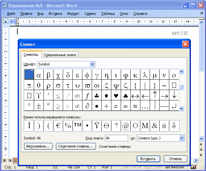
Task: Click the symbol grid scroll-down arrow
Action: pos(182,108)
